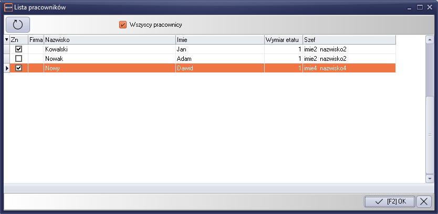Image resolution: width=438 pixels, height=214 pixels.
Task: Select the Adam first name cell
Action: point(220,59)
